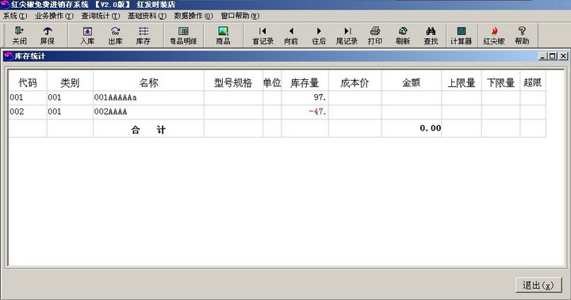Click the 关闭 (Close) toolbar icon
This screenshot has width=571, height=300.
19,36
